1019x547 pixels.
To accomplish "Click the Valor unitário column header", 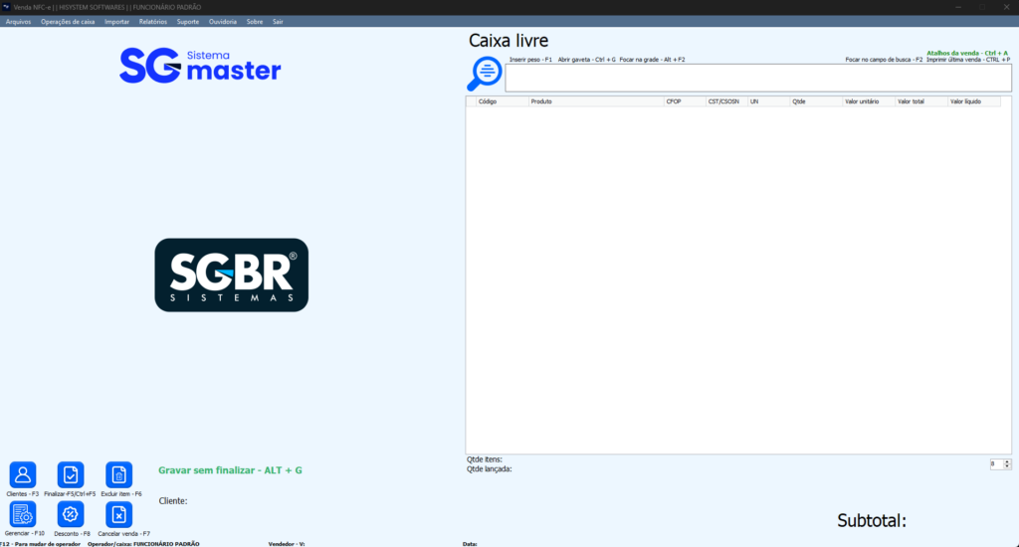I will (x=869, y=101).
